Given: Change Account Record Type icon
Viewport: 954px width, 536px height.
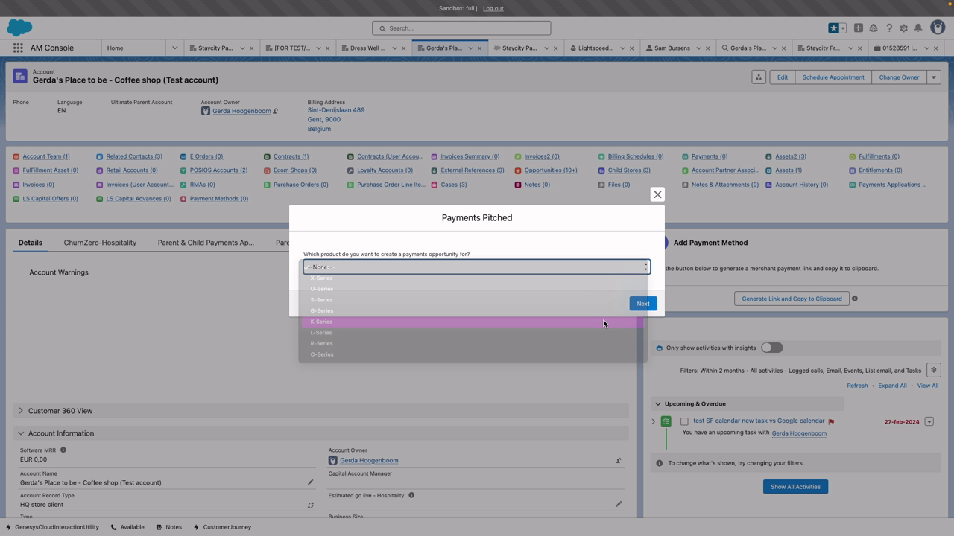Looking at the screenshot, I should click(x=311, y=505).
